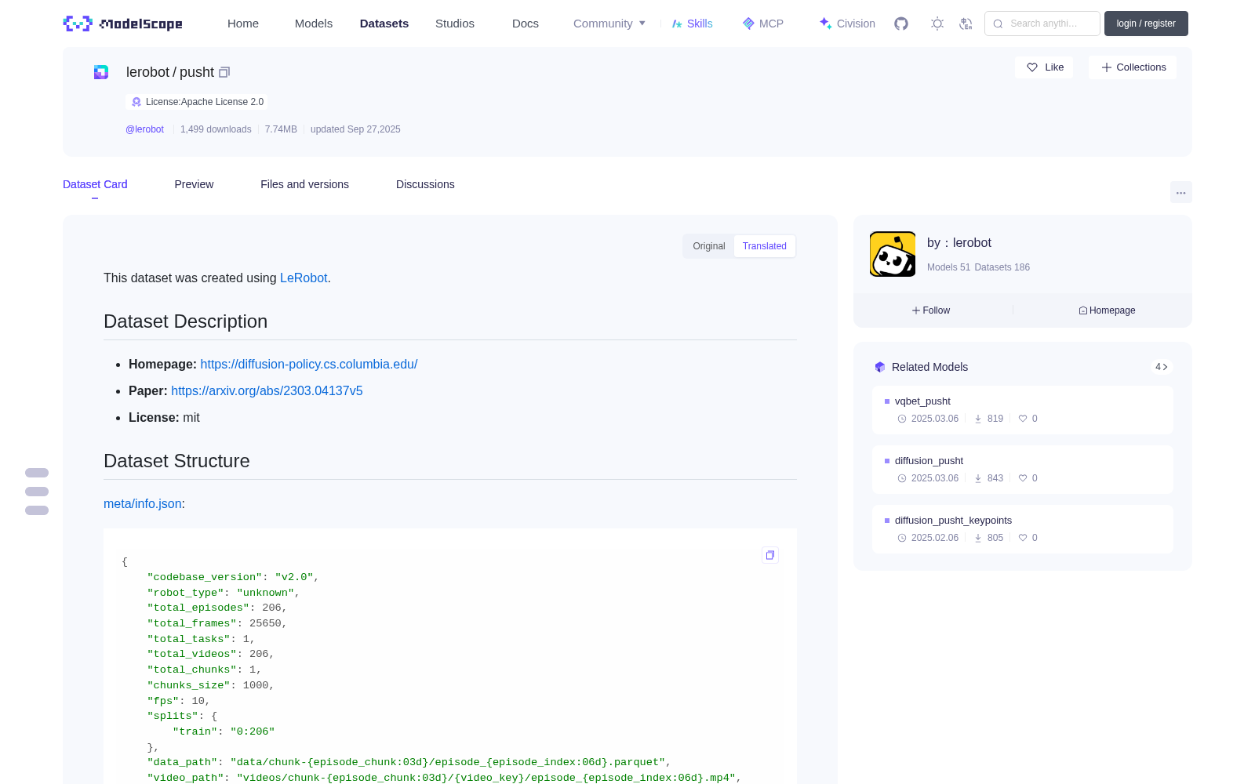
Task: Click heart icon on diffusion_pusht card
Action: [x=1023, y=478]
